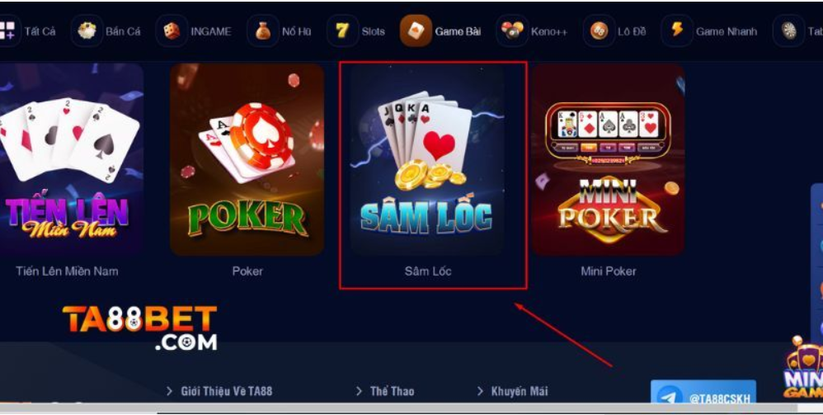Viewport: 823px width, 415px height.
Task: Click the horizontal scrollbar at the bottom
Action: coord(399,408)
